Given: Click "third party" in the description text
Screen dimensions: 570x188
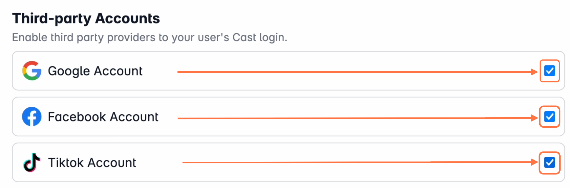Looking at the screenshot, I should (77, 37).
